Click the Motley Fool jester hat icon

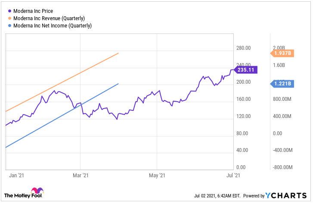[x=37, y=193]
